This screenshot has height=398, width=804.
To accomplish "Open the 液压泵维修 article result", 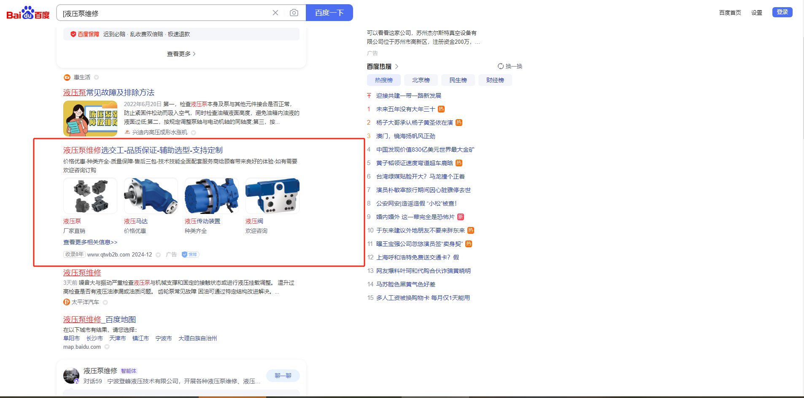I will 82,273.
